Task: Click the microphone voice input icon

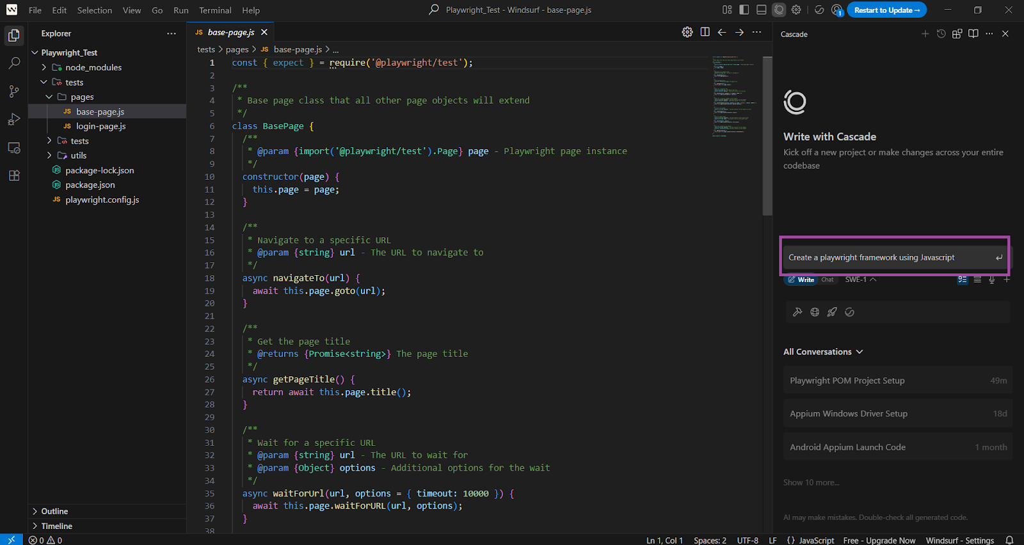Action: click(991, 280)
